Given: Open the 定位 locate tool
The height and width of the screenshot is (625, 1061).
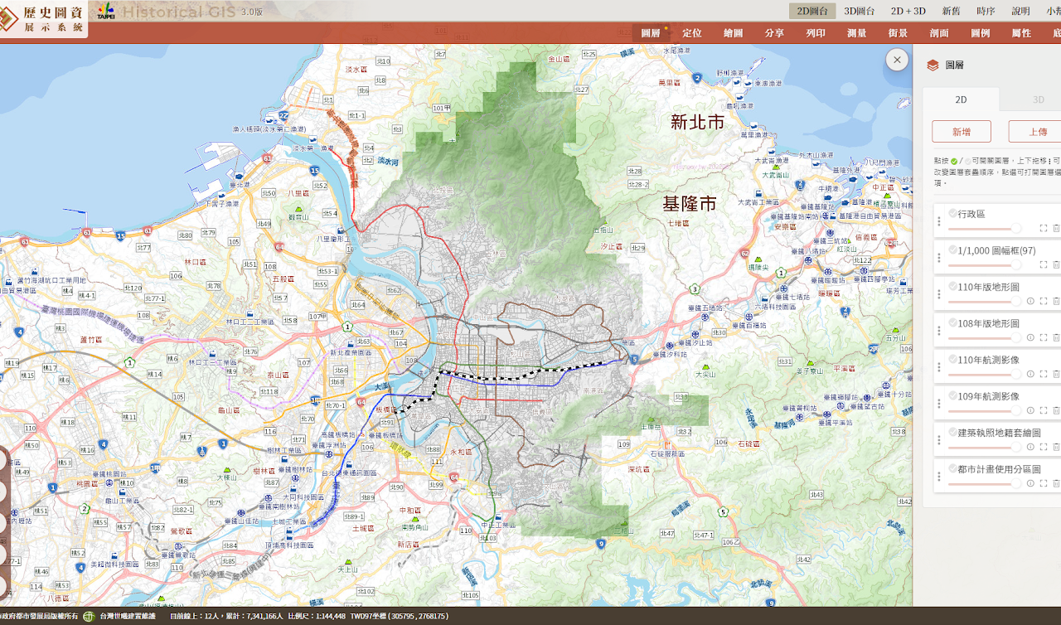Looking at the screenshot, I should click(x=692, y=33).
